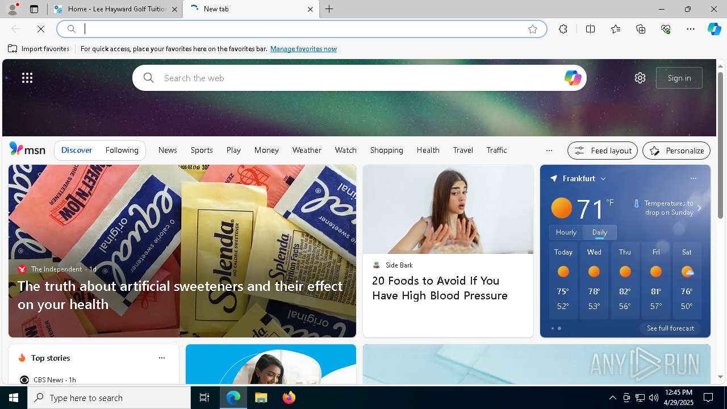
Task: Open the News category
Action: click(x=168, y=150)
